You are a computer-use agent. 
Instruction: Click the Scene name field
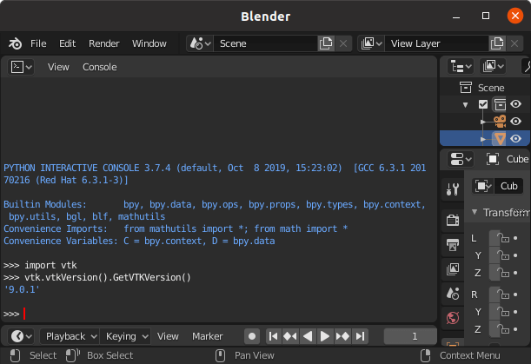(266, 43)
